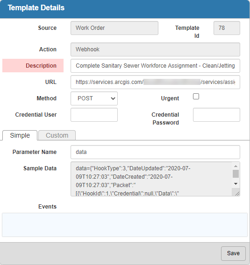Click the Template Id field
The image size is (250, 265).
(227, 28)
